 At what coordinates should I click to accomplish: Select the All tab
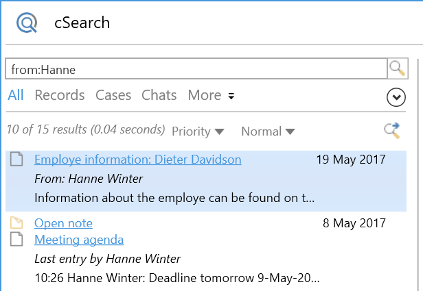pos(16,96)
